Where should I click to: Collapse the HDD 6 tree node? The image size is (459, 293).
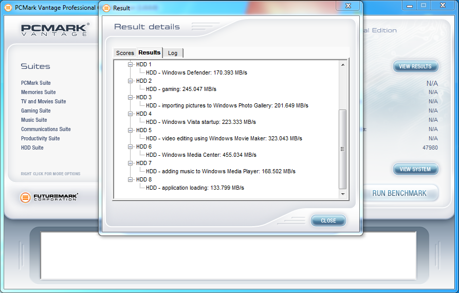130,146
